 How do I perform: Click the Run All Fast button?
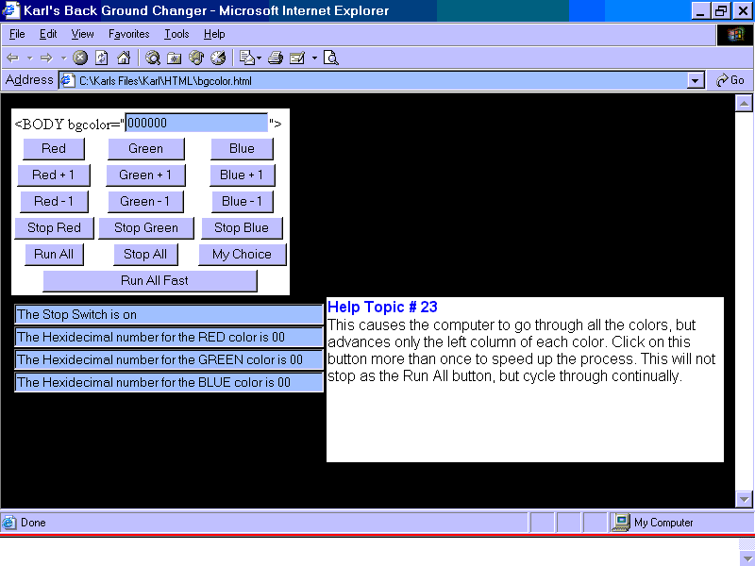pyautogui.click(x=150, y=281)
